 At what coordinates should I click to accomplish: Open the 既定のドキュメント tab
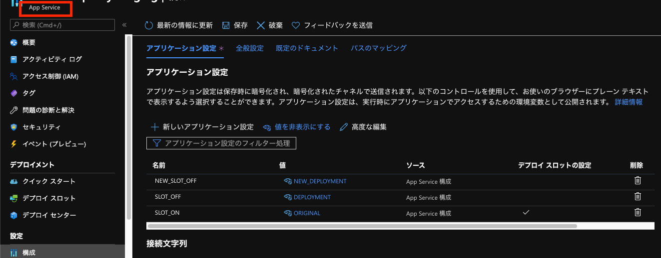point(307,48)
